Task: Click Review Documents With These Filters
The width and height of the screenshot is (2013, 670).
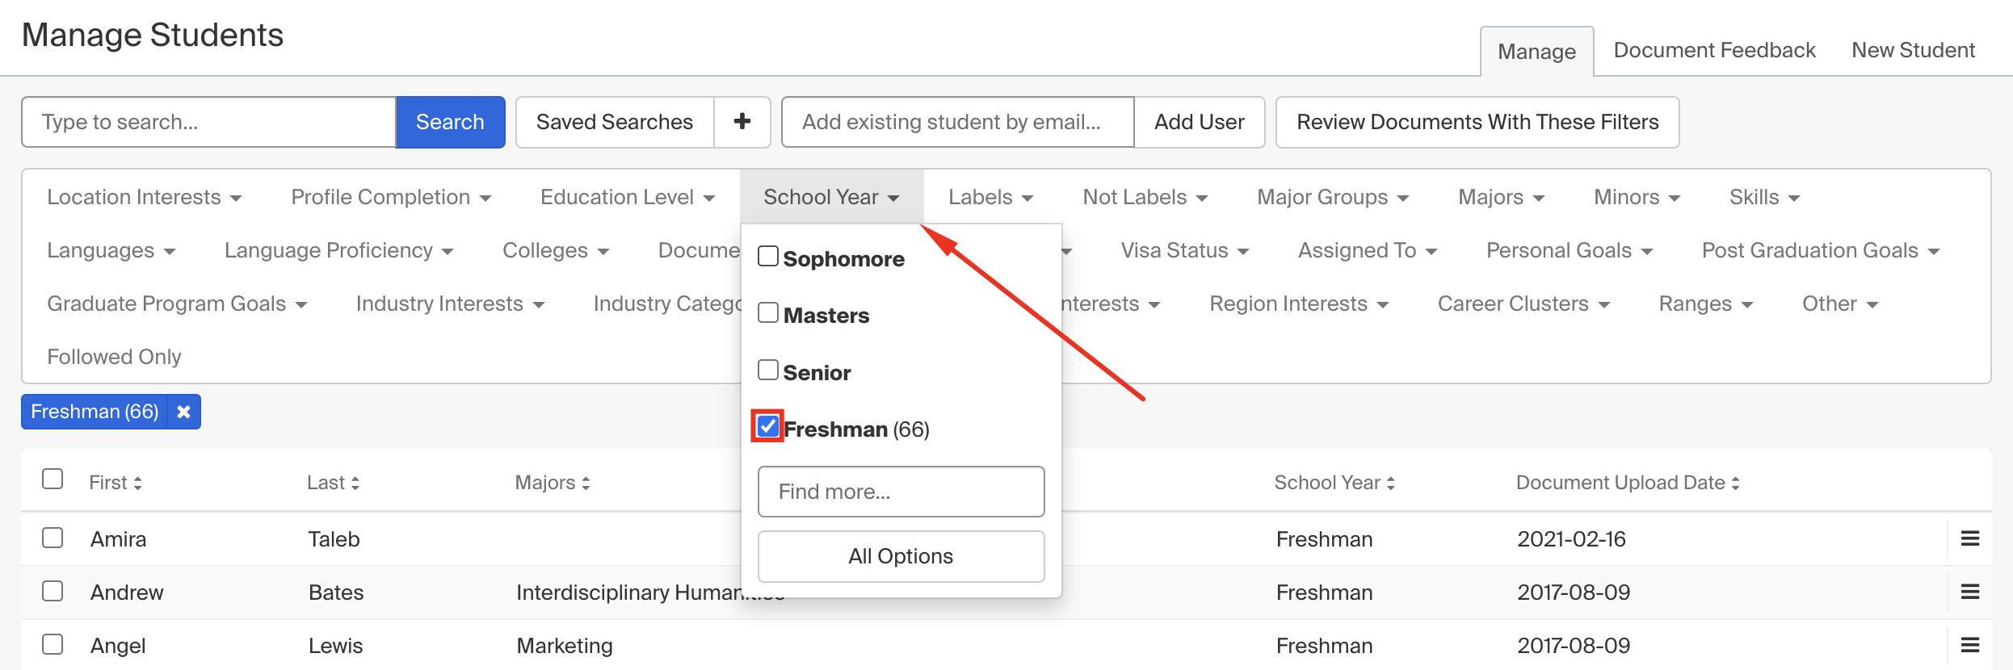Action: 1477,122
